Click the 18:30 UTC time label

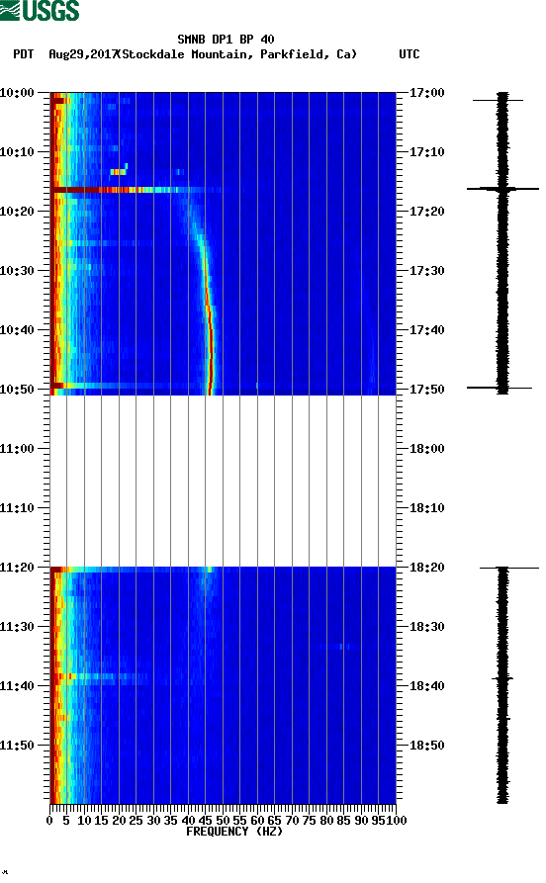pos(426,627)
